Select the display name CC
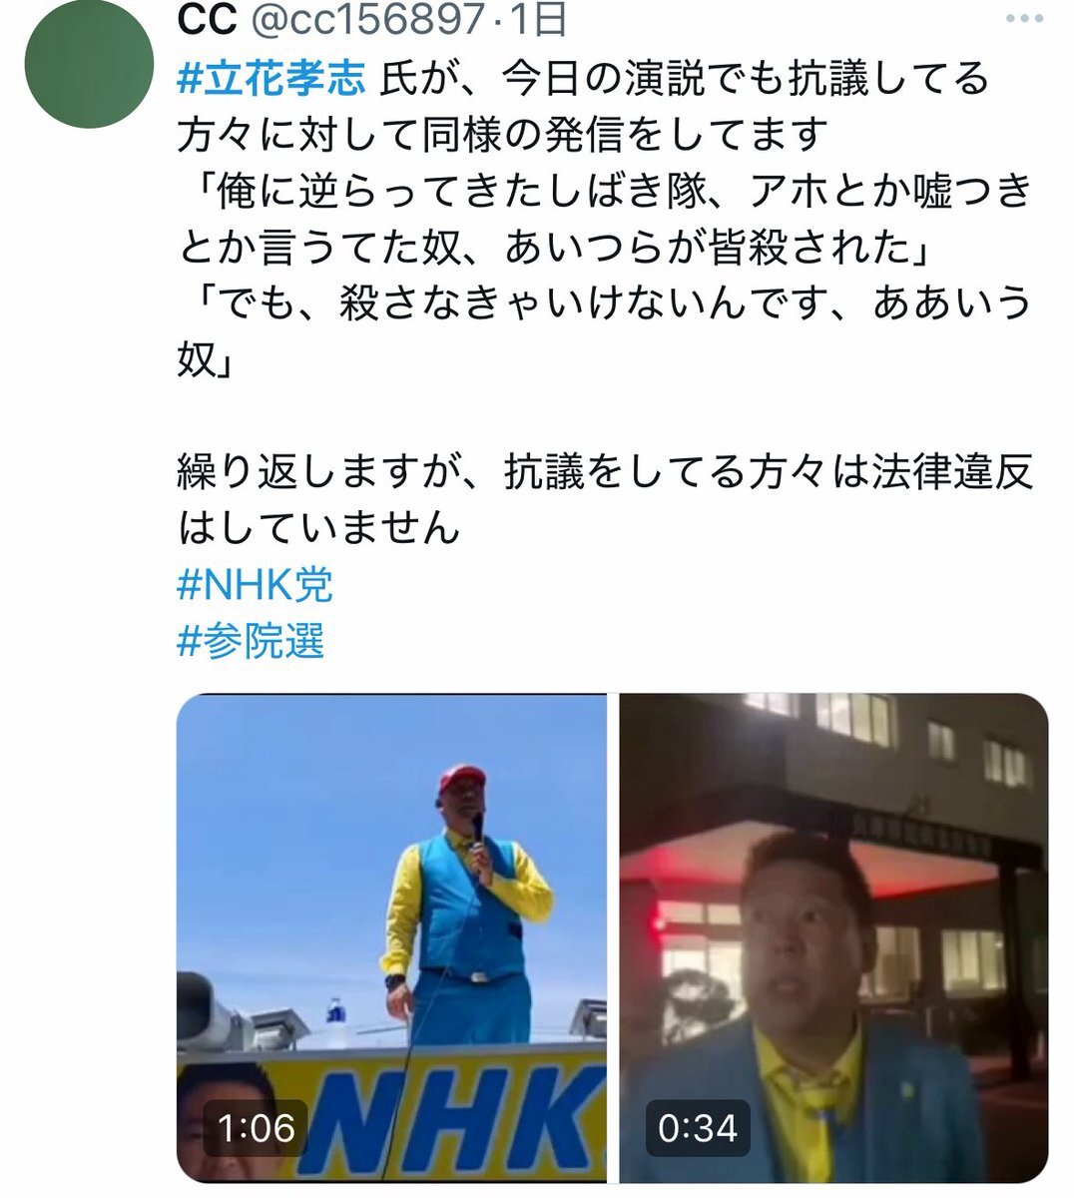 tap(206, 18)
